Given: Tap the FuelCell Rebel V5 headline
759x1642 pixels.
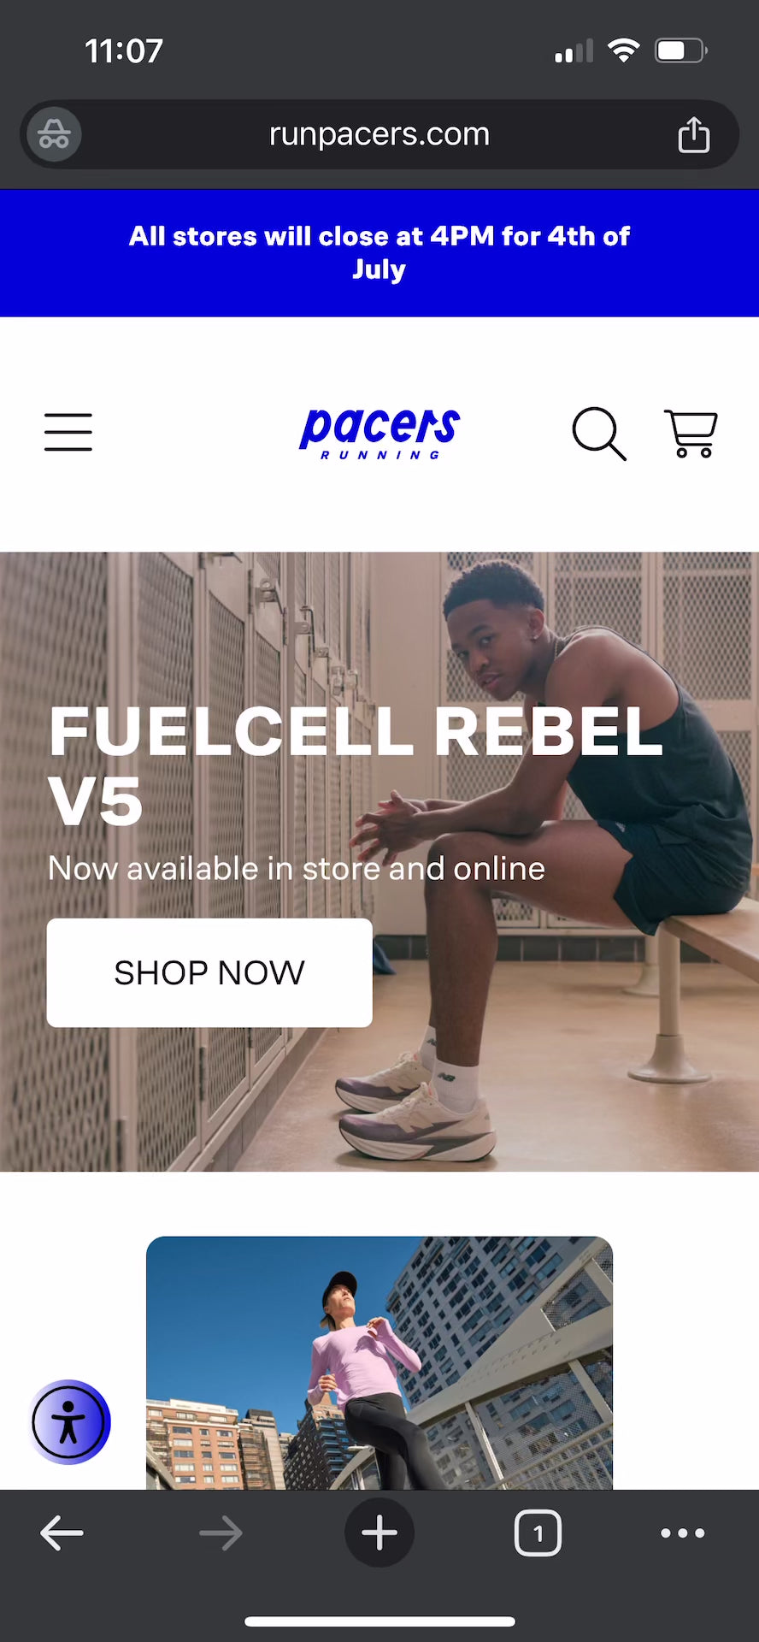Looking at the screenshot, I should click(356, 766).
